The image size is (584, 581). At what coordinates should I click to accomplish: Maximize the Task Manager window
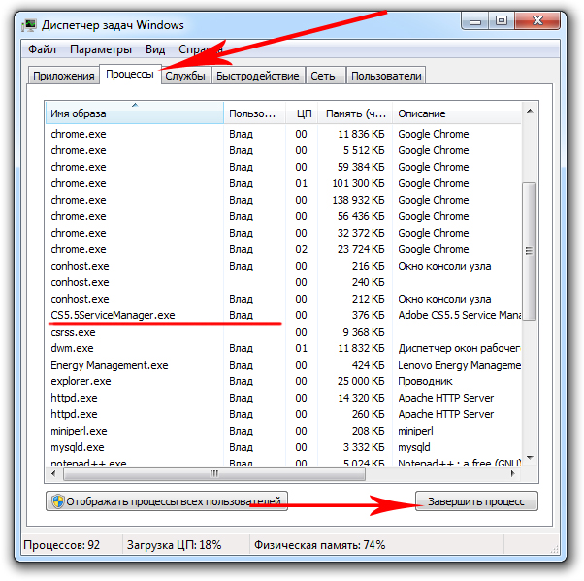click(x=502, y=18)
